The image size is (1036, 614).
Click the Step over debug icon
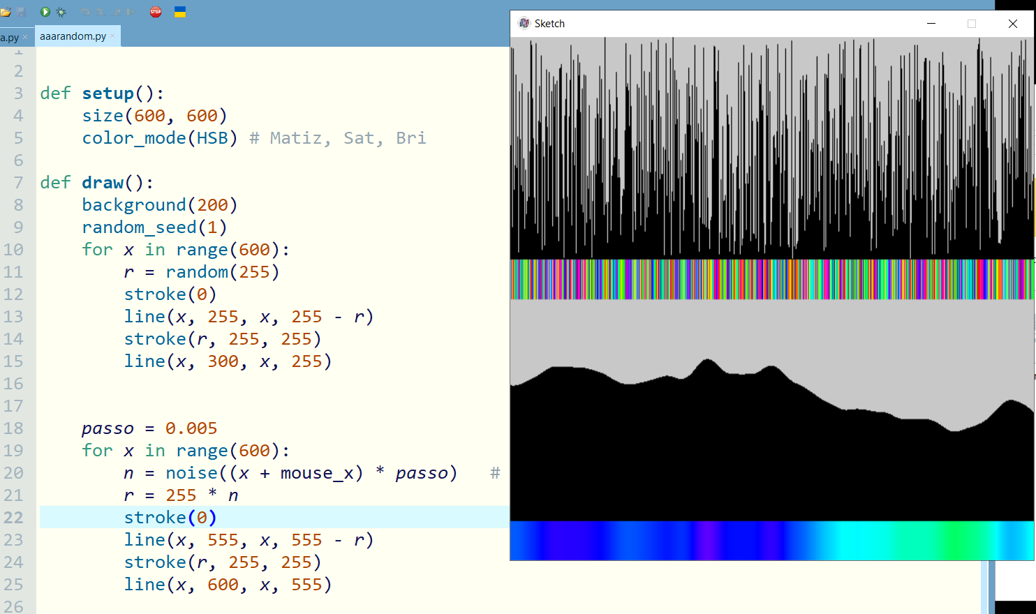point(84,12)
